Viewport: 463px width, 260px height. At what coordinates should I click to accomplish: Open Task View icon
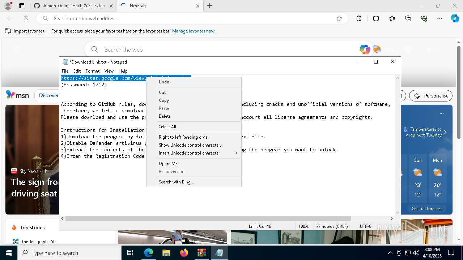(x=130, y=253)
